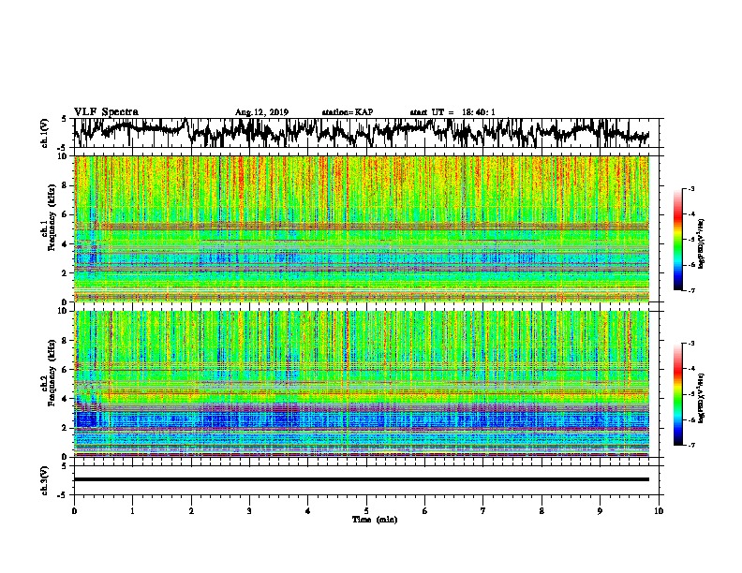Click the -3 label on ch.2 color bar
Viewport: 742px width, 573px height.
coord(690,344)
